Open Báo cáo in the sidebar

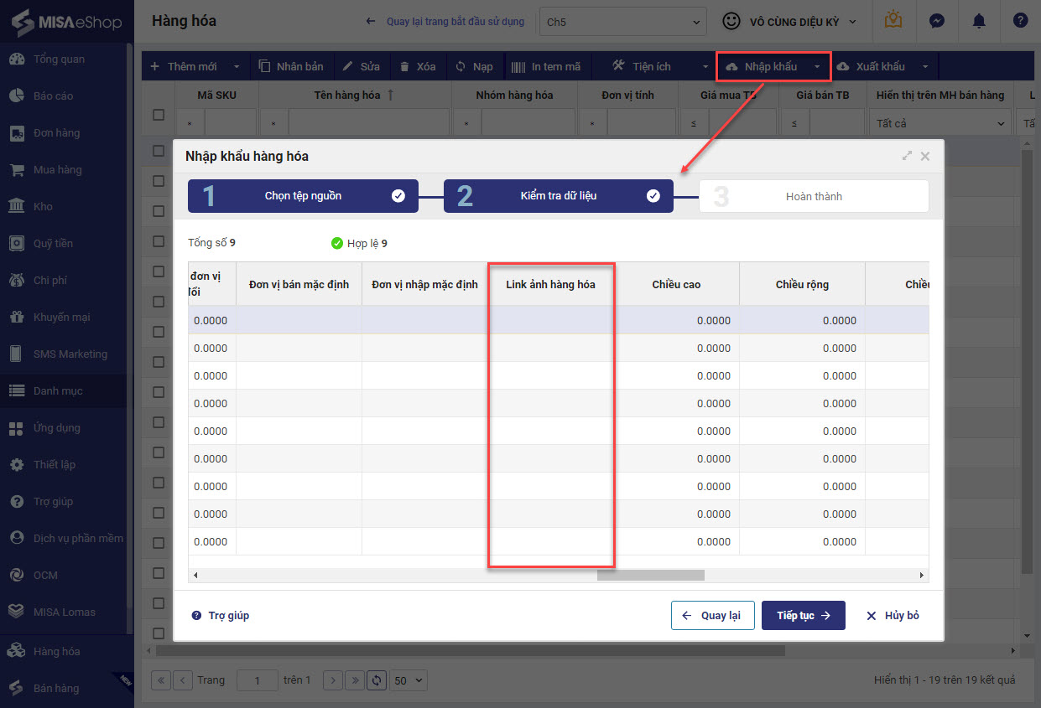pyautogui.click(x=53, y=96)
